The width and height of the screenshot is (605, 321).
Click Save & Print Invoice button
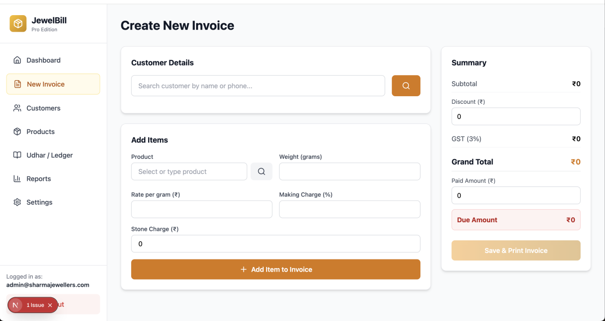click(x=516, y=250)
